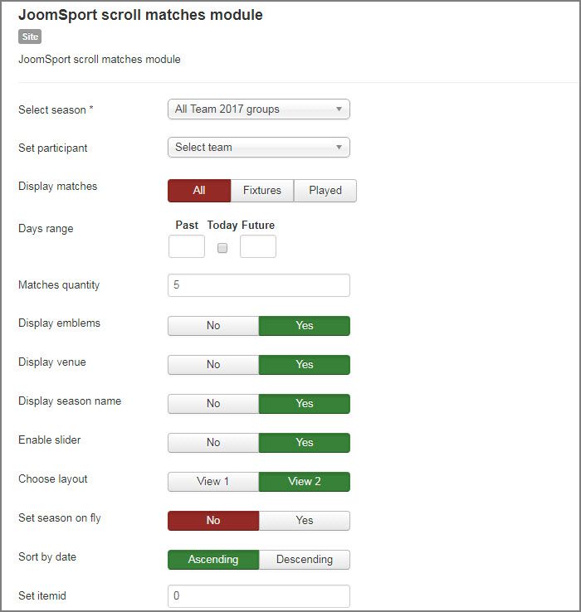Open the Select team dropdown
Image resolution: width=581 pixels, height=612 pixels.
pyautogui.click(x=259, y=147)
